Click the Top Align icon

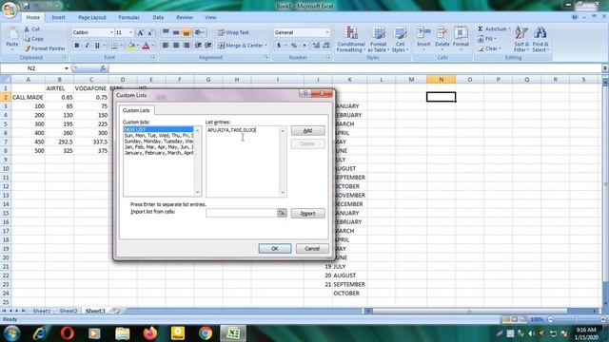pyautogui.click(x=166, y=32)
